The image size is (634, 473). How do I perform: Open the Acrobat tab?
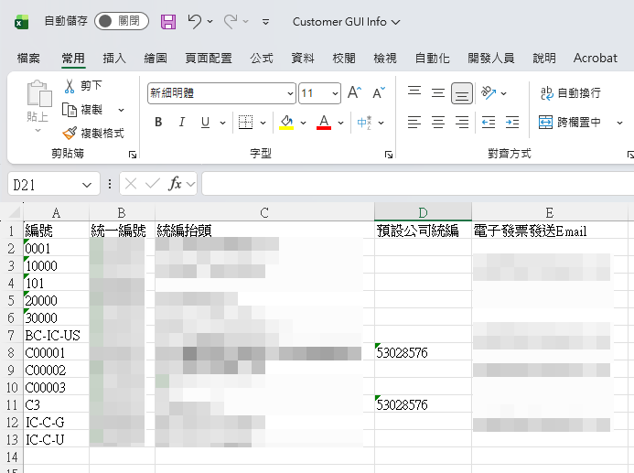[x=596, y=59]
